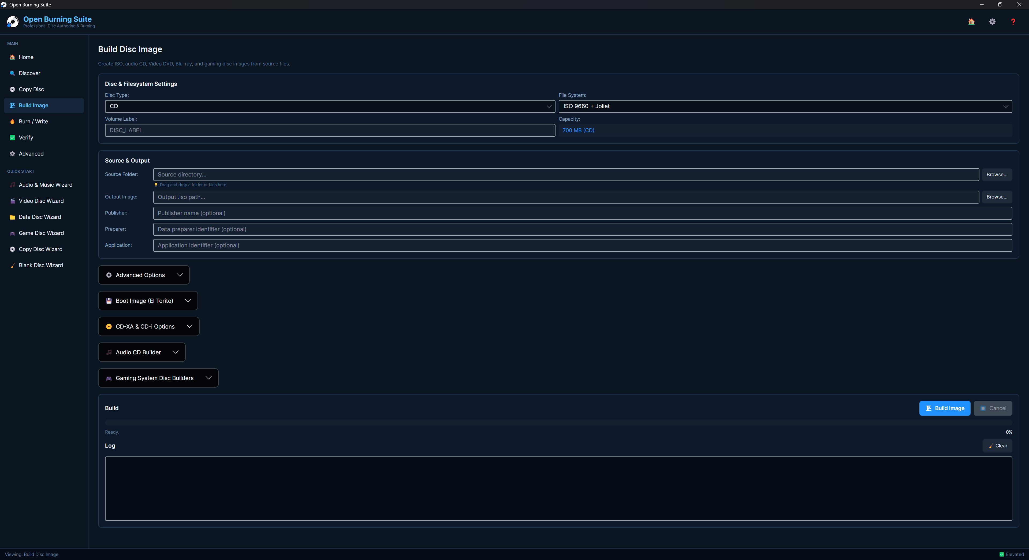Click the orange disc icon on CD-XA options
This screenshot has height=560, width=1029.
(x=109, y=327)
